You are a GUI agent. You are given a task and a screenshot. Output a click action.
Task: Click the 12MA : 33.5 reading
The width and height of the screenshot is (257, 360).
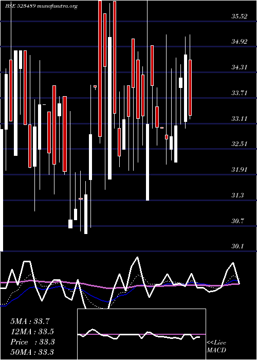32,332
